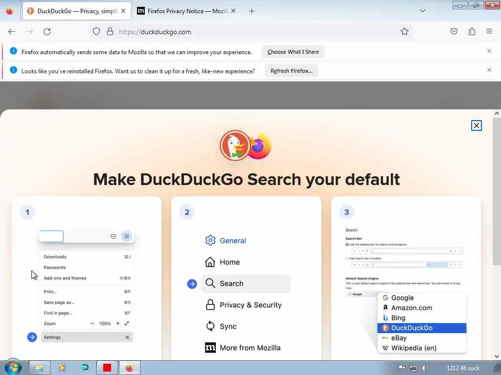Switch to Firefox Privacy Notice tab

[186, 11]
